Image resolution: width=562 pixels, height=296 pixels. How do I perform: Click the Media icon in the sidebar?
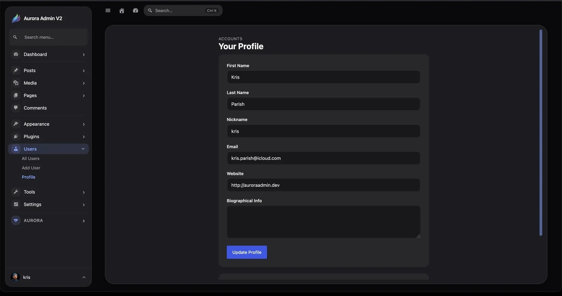tap(16, 83)
